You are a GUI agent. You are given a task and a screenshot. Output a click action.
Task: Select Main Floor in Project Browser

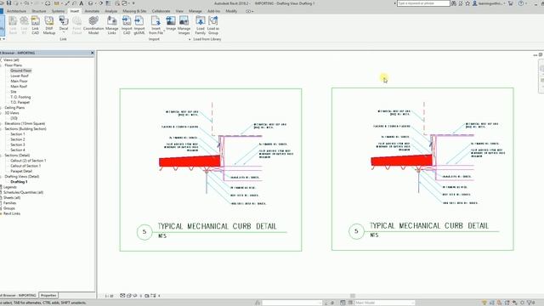19,81
